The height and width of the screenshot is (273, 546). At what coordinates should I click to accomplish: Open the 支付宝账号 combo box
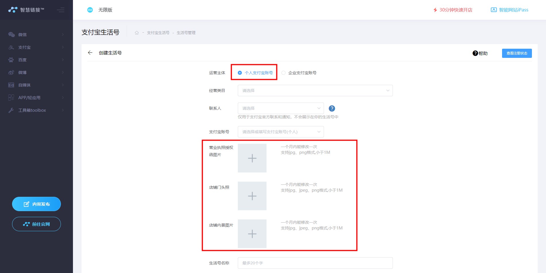[281, 132]
